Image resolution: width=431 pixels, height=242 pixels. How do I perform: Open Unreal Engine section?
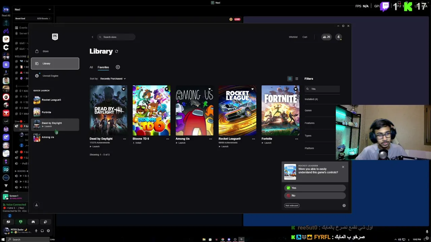pos(55,76)
